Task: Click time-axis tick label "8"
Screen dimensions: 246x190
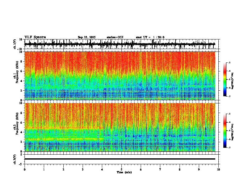Action: tap(180, 170)
